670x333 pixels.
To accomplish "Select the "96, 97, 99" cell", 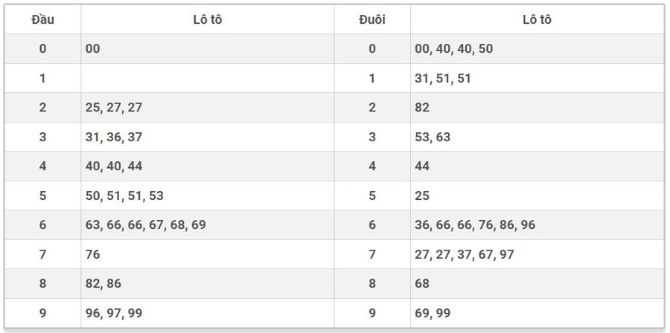I will 114,313.
